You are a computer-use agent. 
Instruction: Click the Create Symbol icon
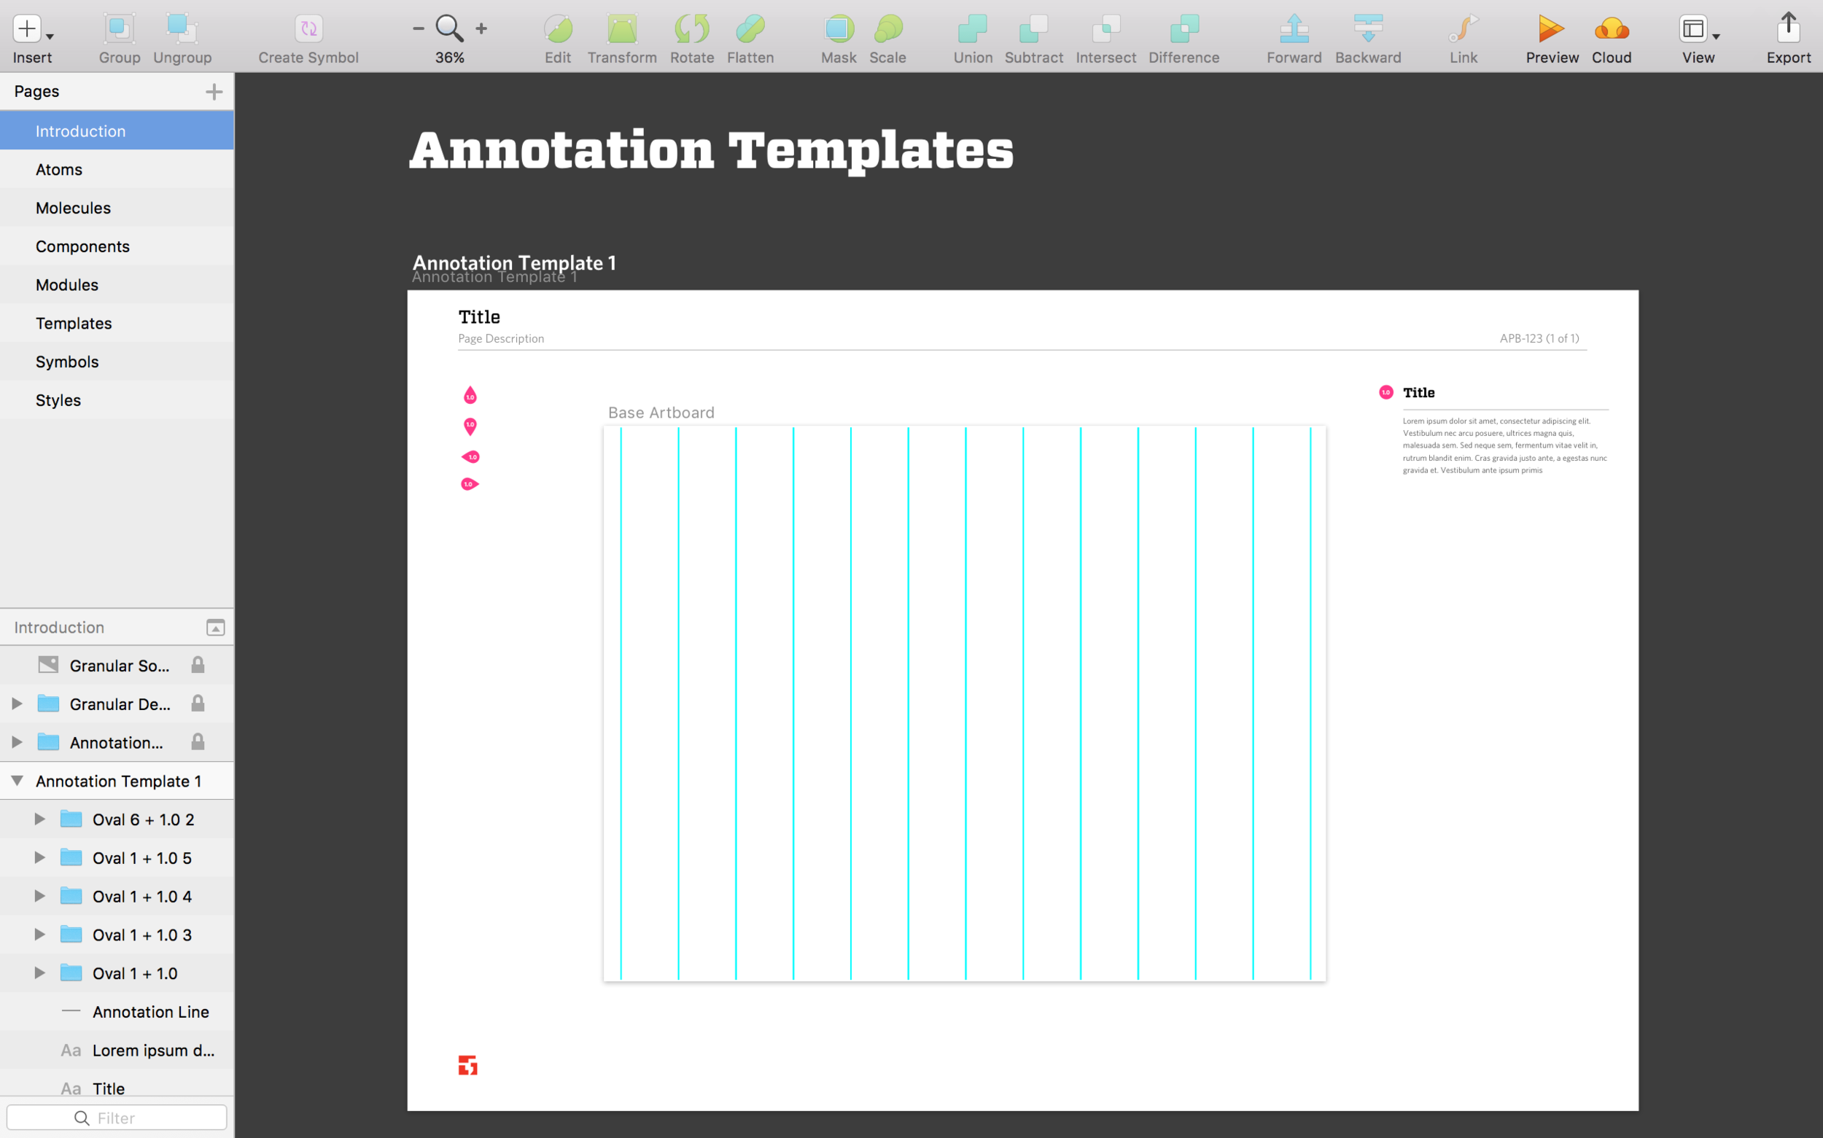pos(308,30)
